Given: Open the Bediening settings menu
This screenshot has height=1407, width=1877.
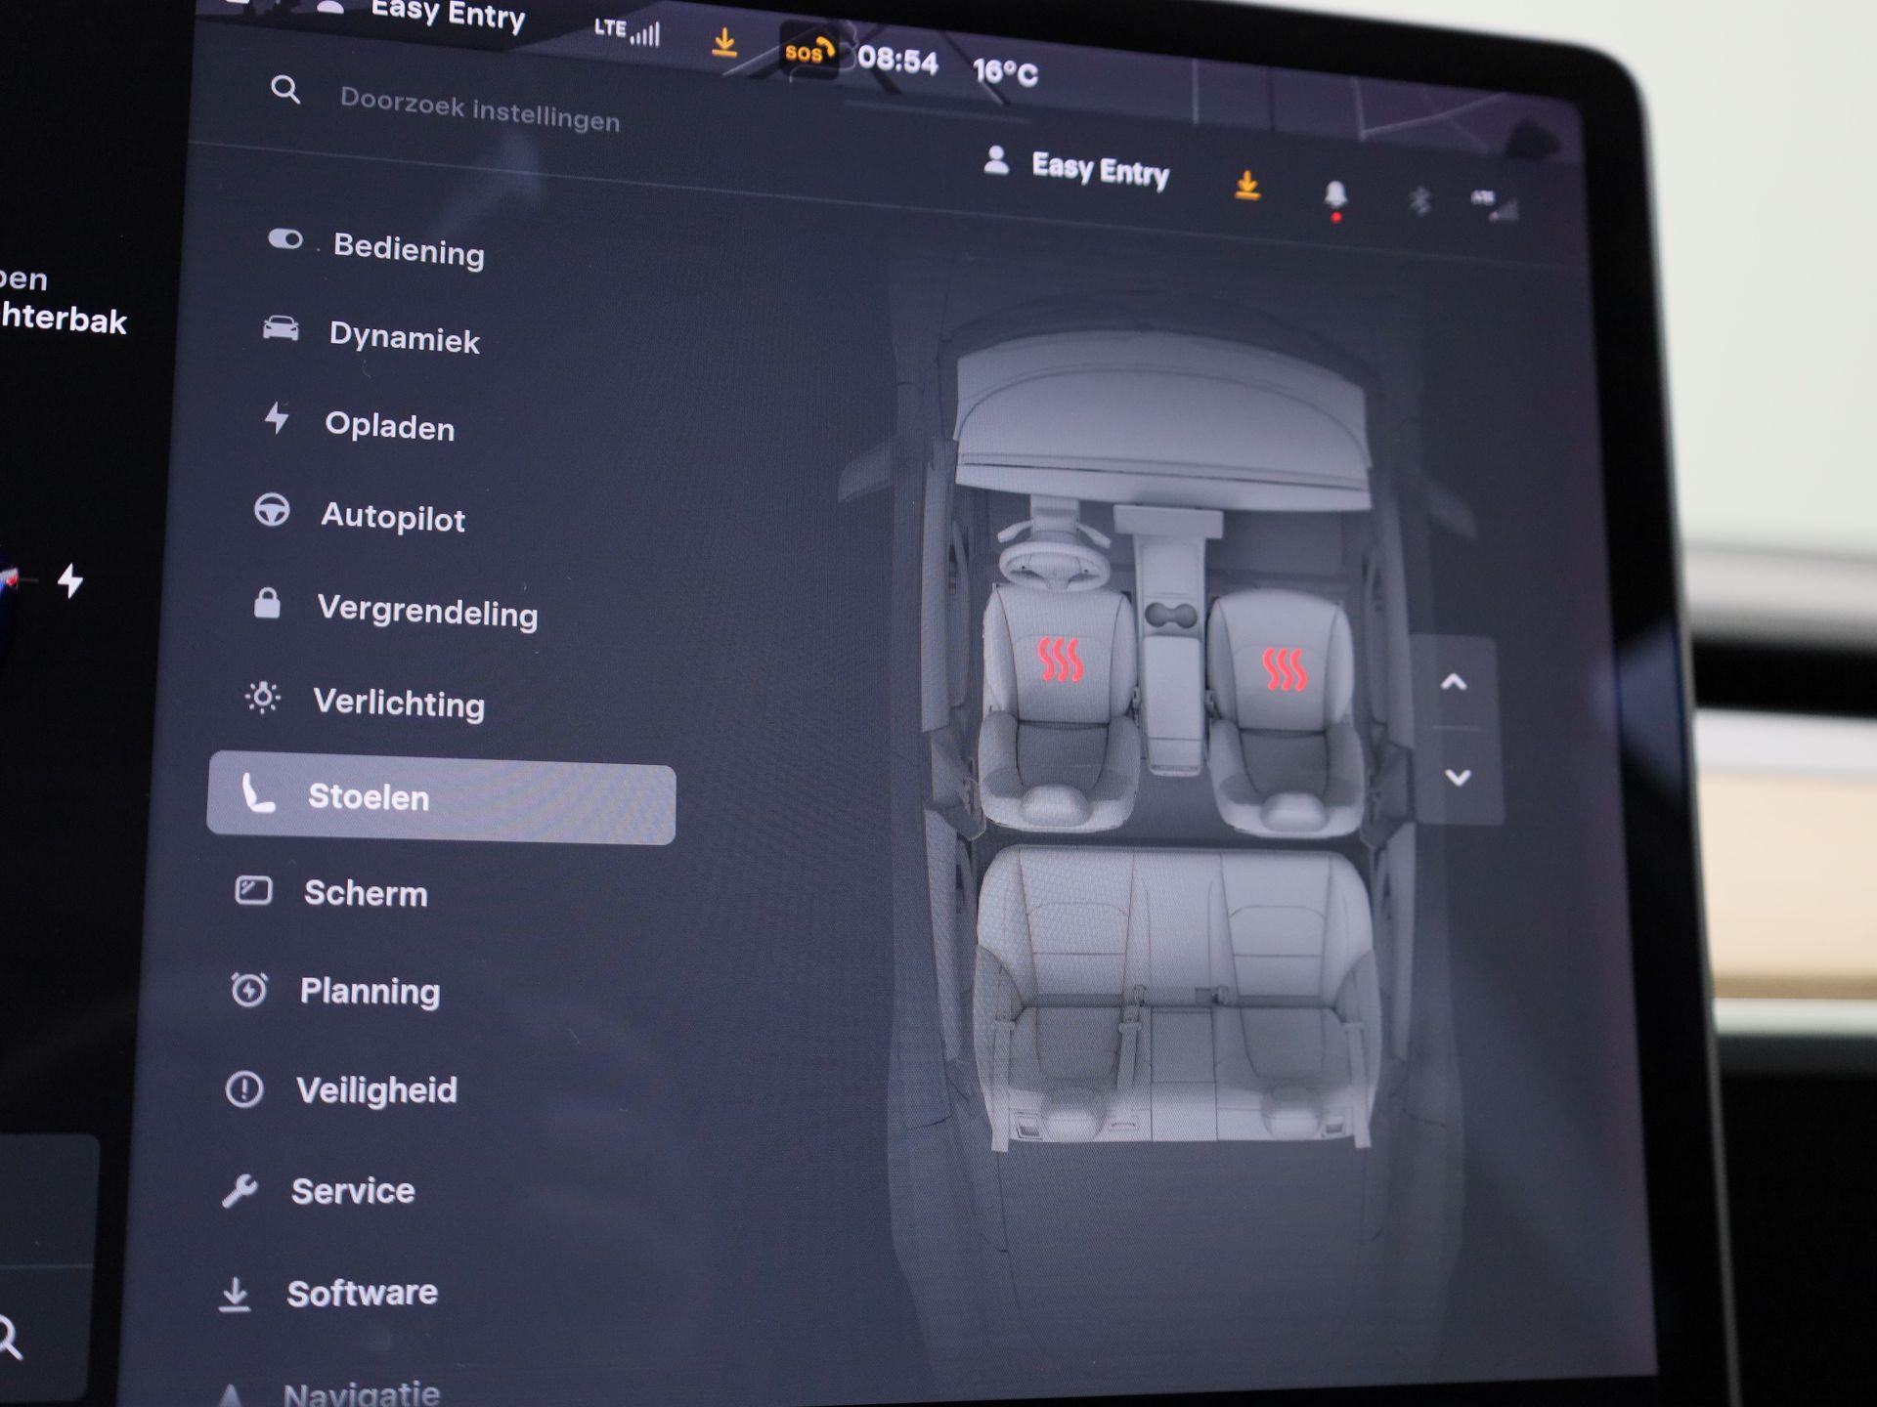Looking at the screenshot, I should (x=408, y=250).
